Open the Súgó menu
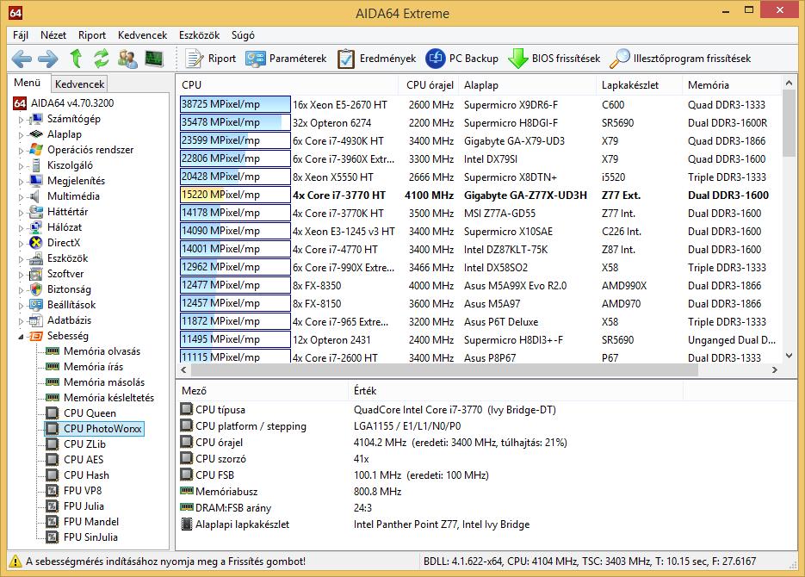 click(243, 35)
